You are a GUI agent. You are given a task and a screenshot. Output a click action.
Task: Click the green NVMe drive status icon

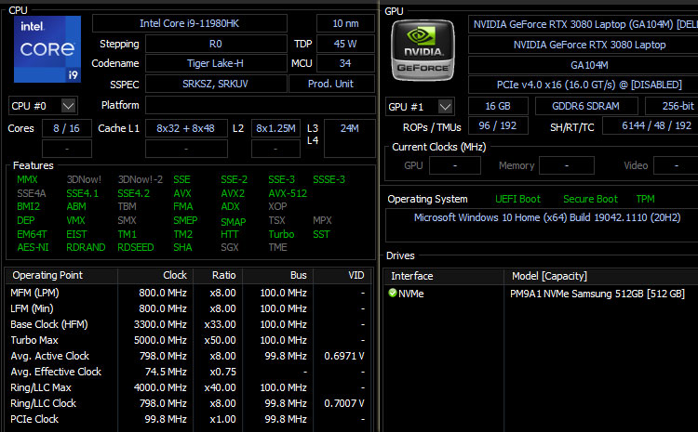(x=393, y=294)
